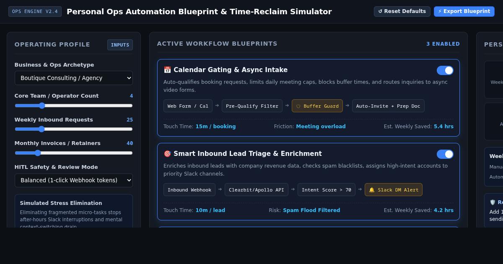Adjust the Core Team / Operator Count slider
503x264 pixels.
pos(74,106)
